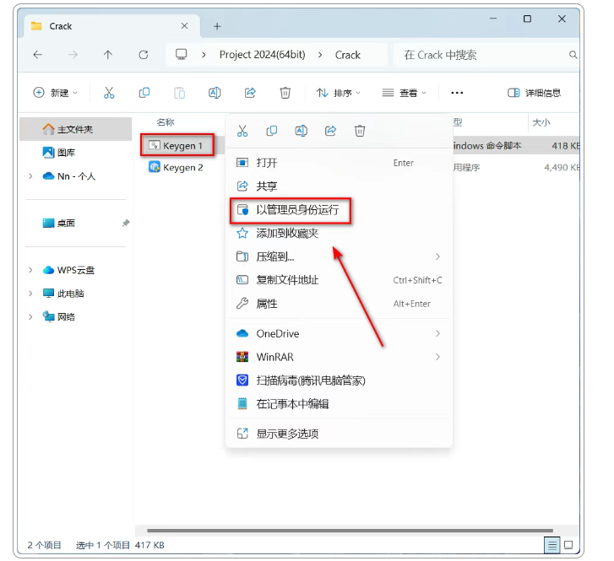Open 主文件夹 in the sidebar
The image size is (614, 561).
point(74,129)
